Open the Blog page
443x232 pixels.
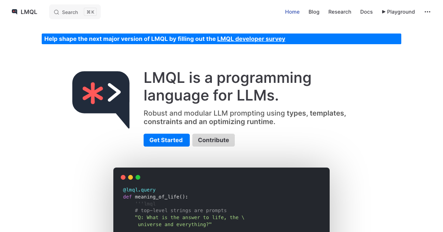(314, 12)
